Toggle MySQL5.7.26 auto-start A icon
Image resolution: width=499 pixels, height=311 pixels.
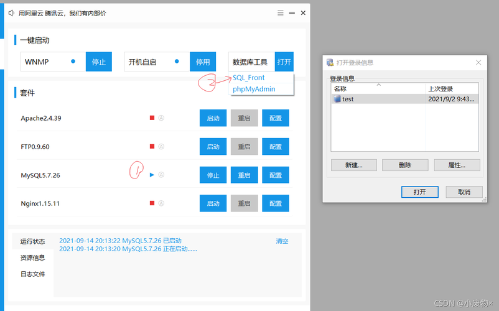161,175
